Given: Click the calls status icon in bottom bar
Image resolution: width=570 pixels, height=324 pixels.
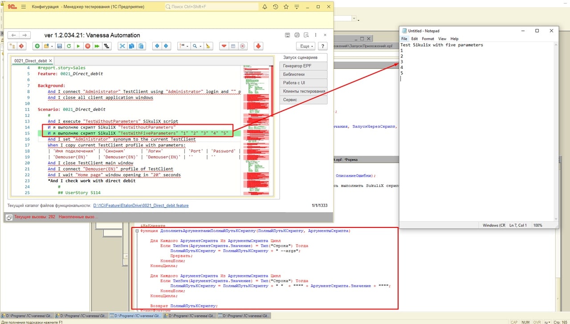Looking at the screenshot, I should (9, 217).
